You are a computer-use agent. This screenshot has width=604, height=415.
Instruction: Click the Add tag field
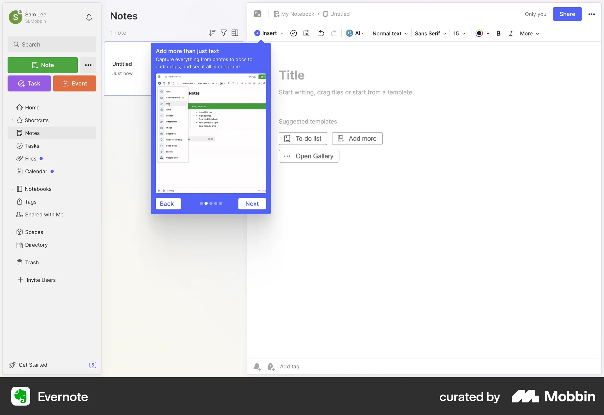[x=290, y=366]
